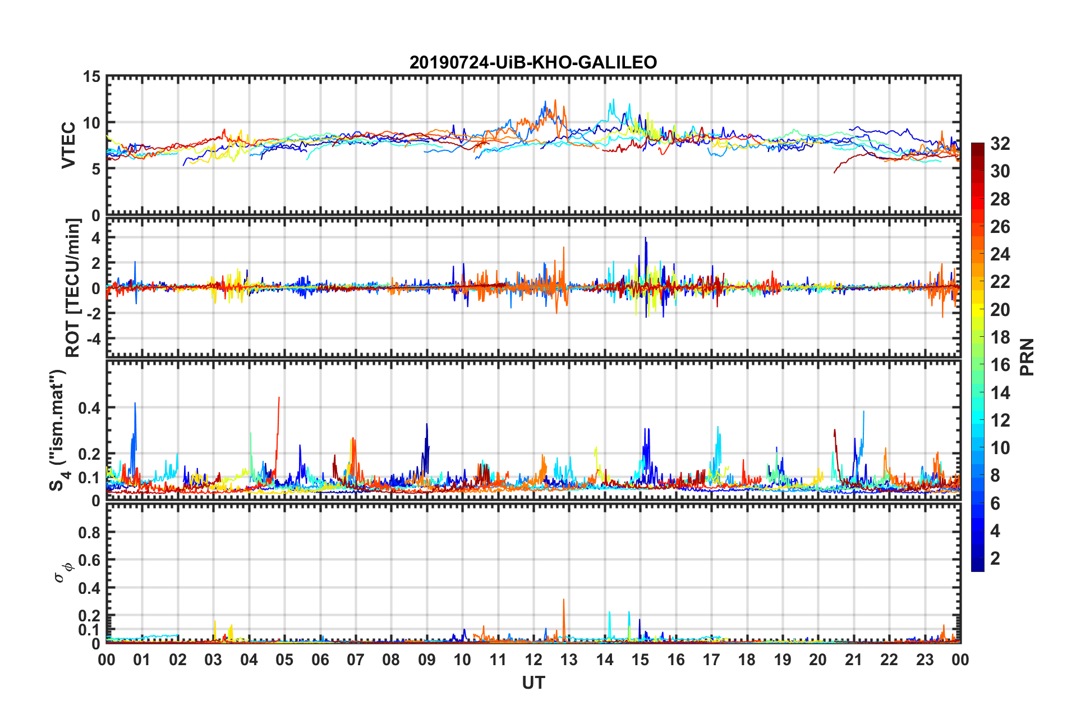This screenshot has height=714, width=1067.
Task: Click x-axis tick label 12
Action: (x=533, y=660)
